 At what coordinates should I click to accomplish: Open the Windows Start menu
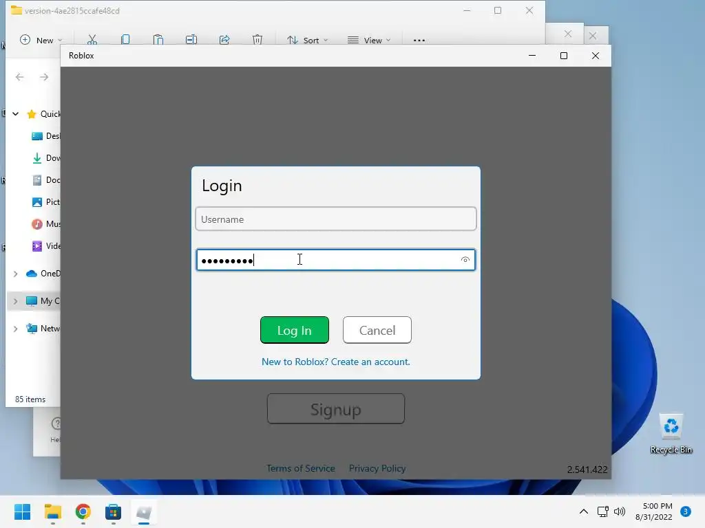pos(22,511)
